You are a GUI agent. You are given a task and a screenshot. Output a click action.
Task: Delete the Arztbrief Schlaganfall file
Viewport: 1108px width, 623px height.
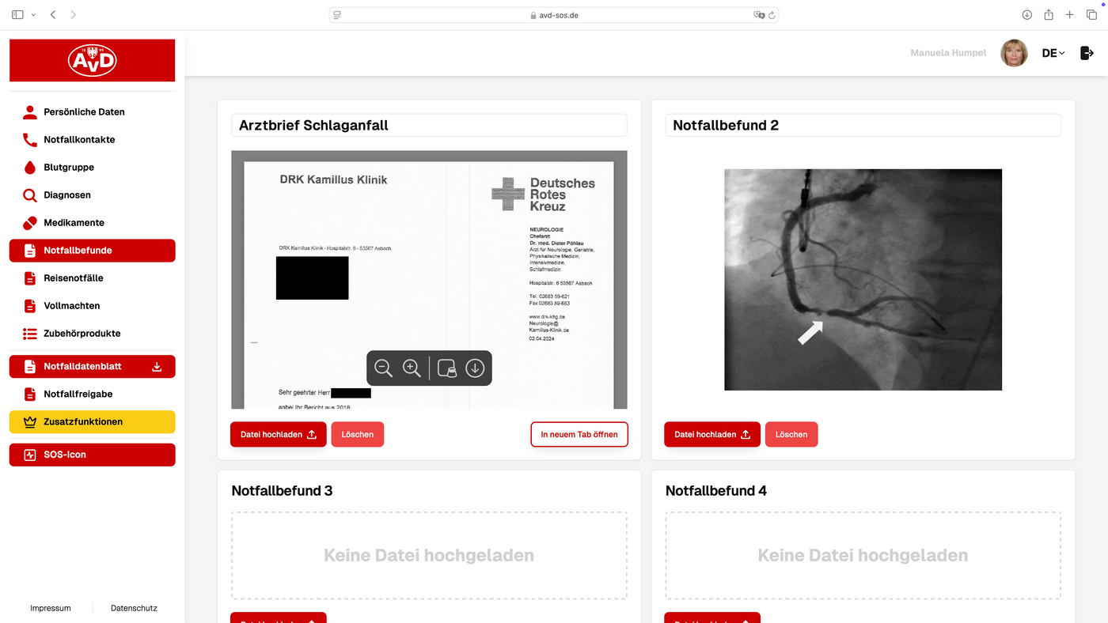(x=358, y=435)
